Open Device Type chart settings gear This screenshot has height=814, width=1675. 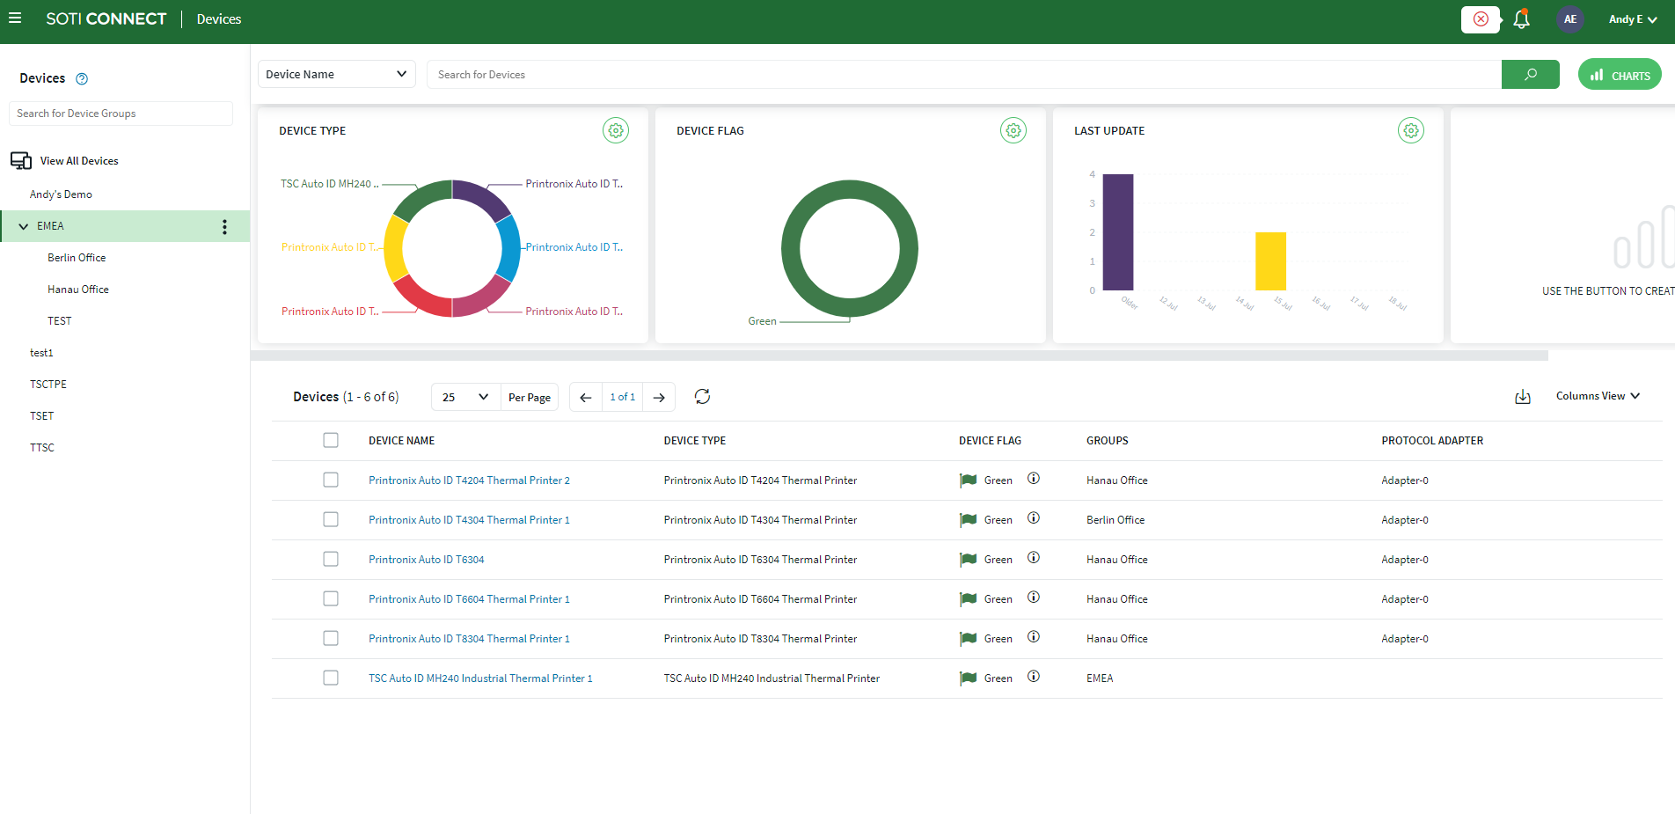click(616, 130)
